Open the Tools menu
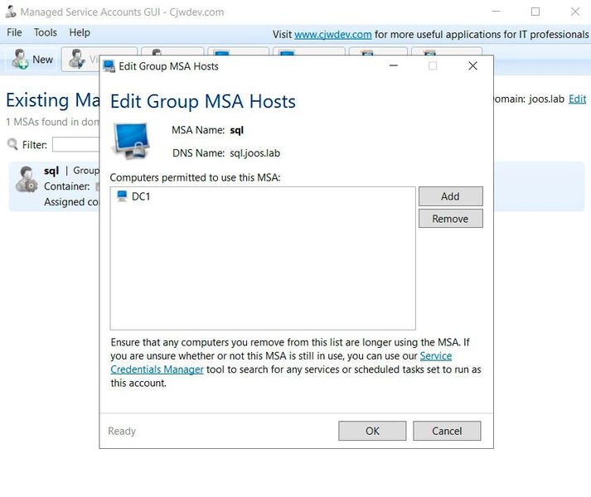 click(46, 33)
